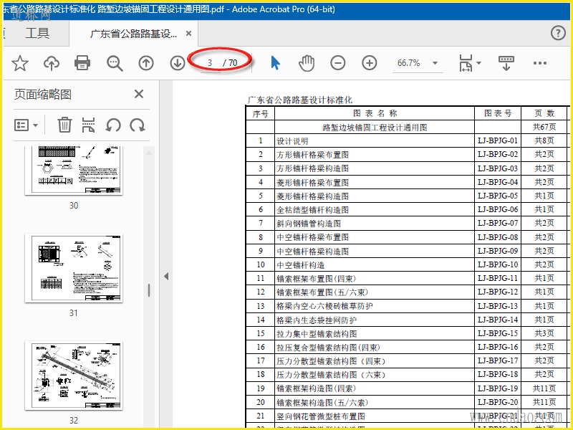Close the page thumbnails panel
573x430 pixels.
pos(139,94)
